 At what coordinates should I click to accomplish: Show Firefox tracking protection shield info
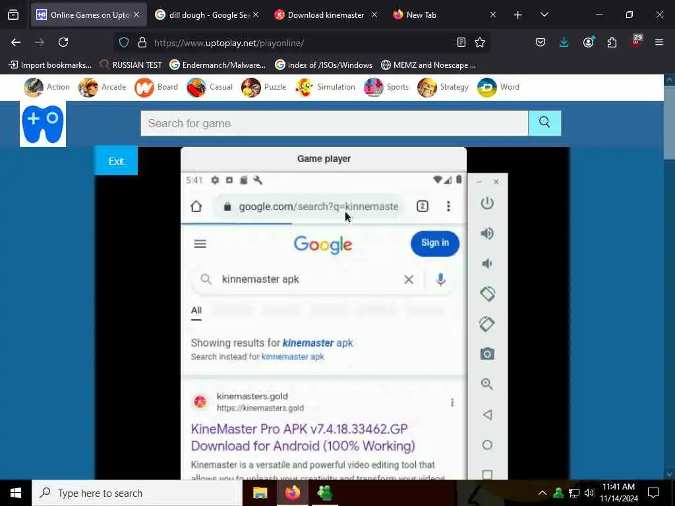tap(124, 42)
